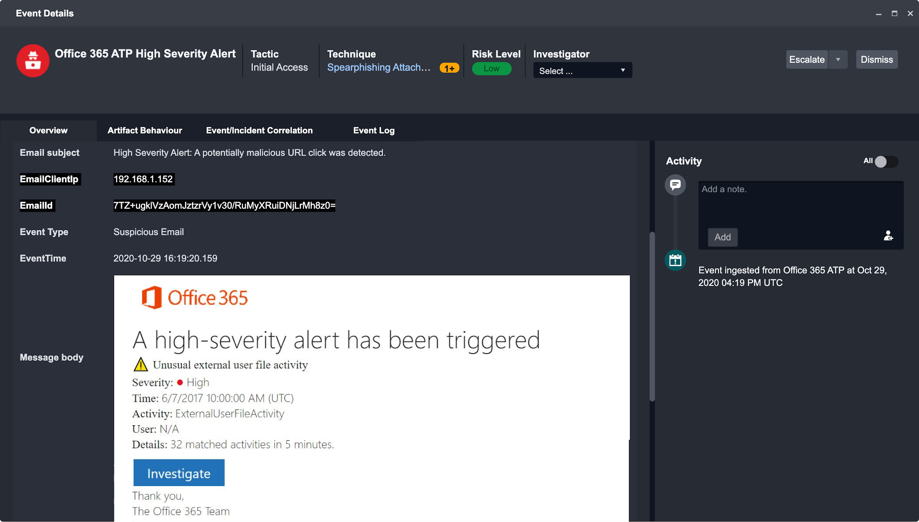
Task: Maximize the Event Details window
Action: (894, 14)
